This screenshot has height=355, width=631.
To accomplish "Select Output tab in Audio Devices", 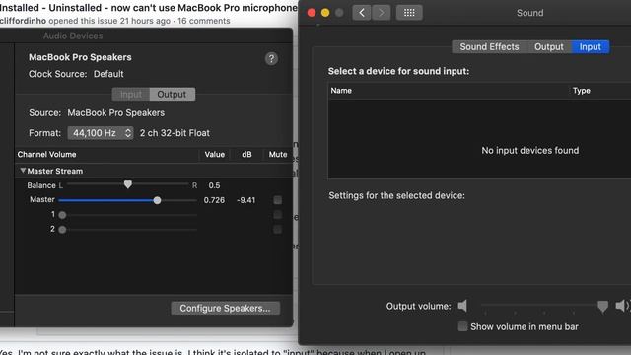I will coord(172,95).
